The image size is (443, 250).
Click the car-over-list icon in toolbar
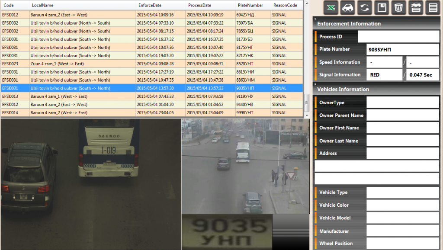pos(415,8)
